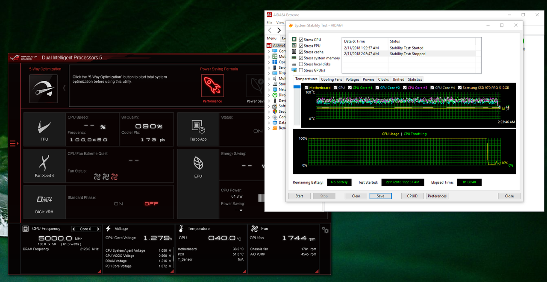The image size is (547, 282).
Task: Open the monitor settings gear icon
Action: click(x=325, y=230)
